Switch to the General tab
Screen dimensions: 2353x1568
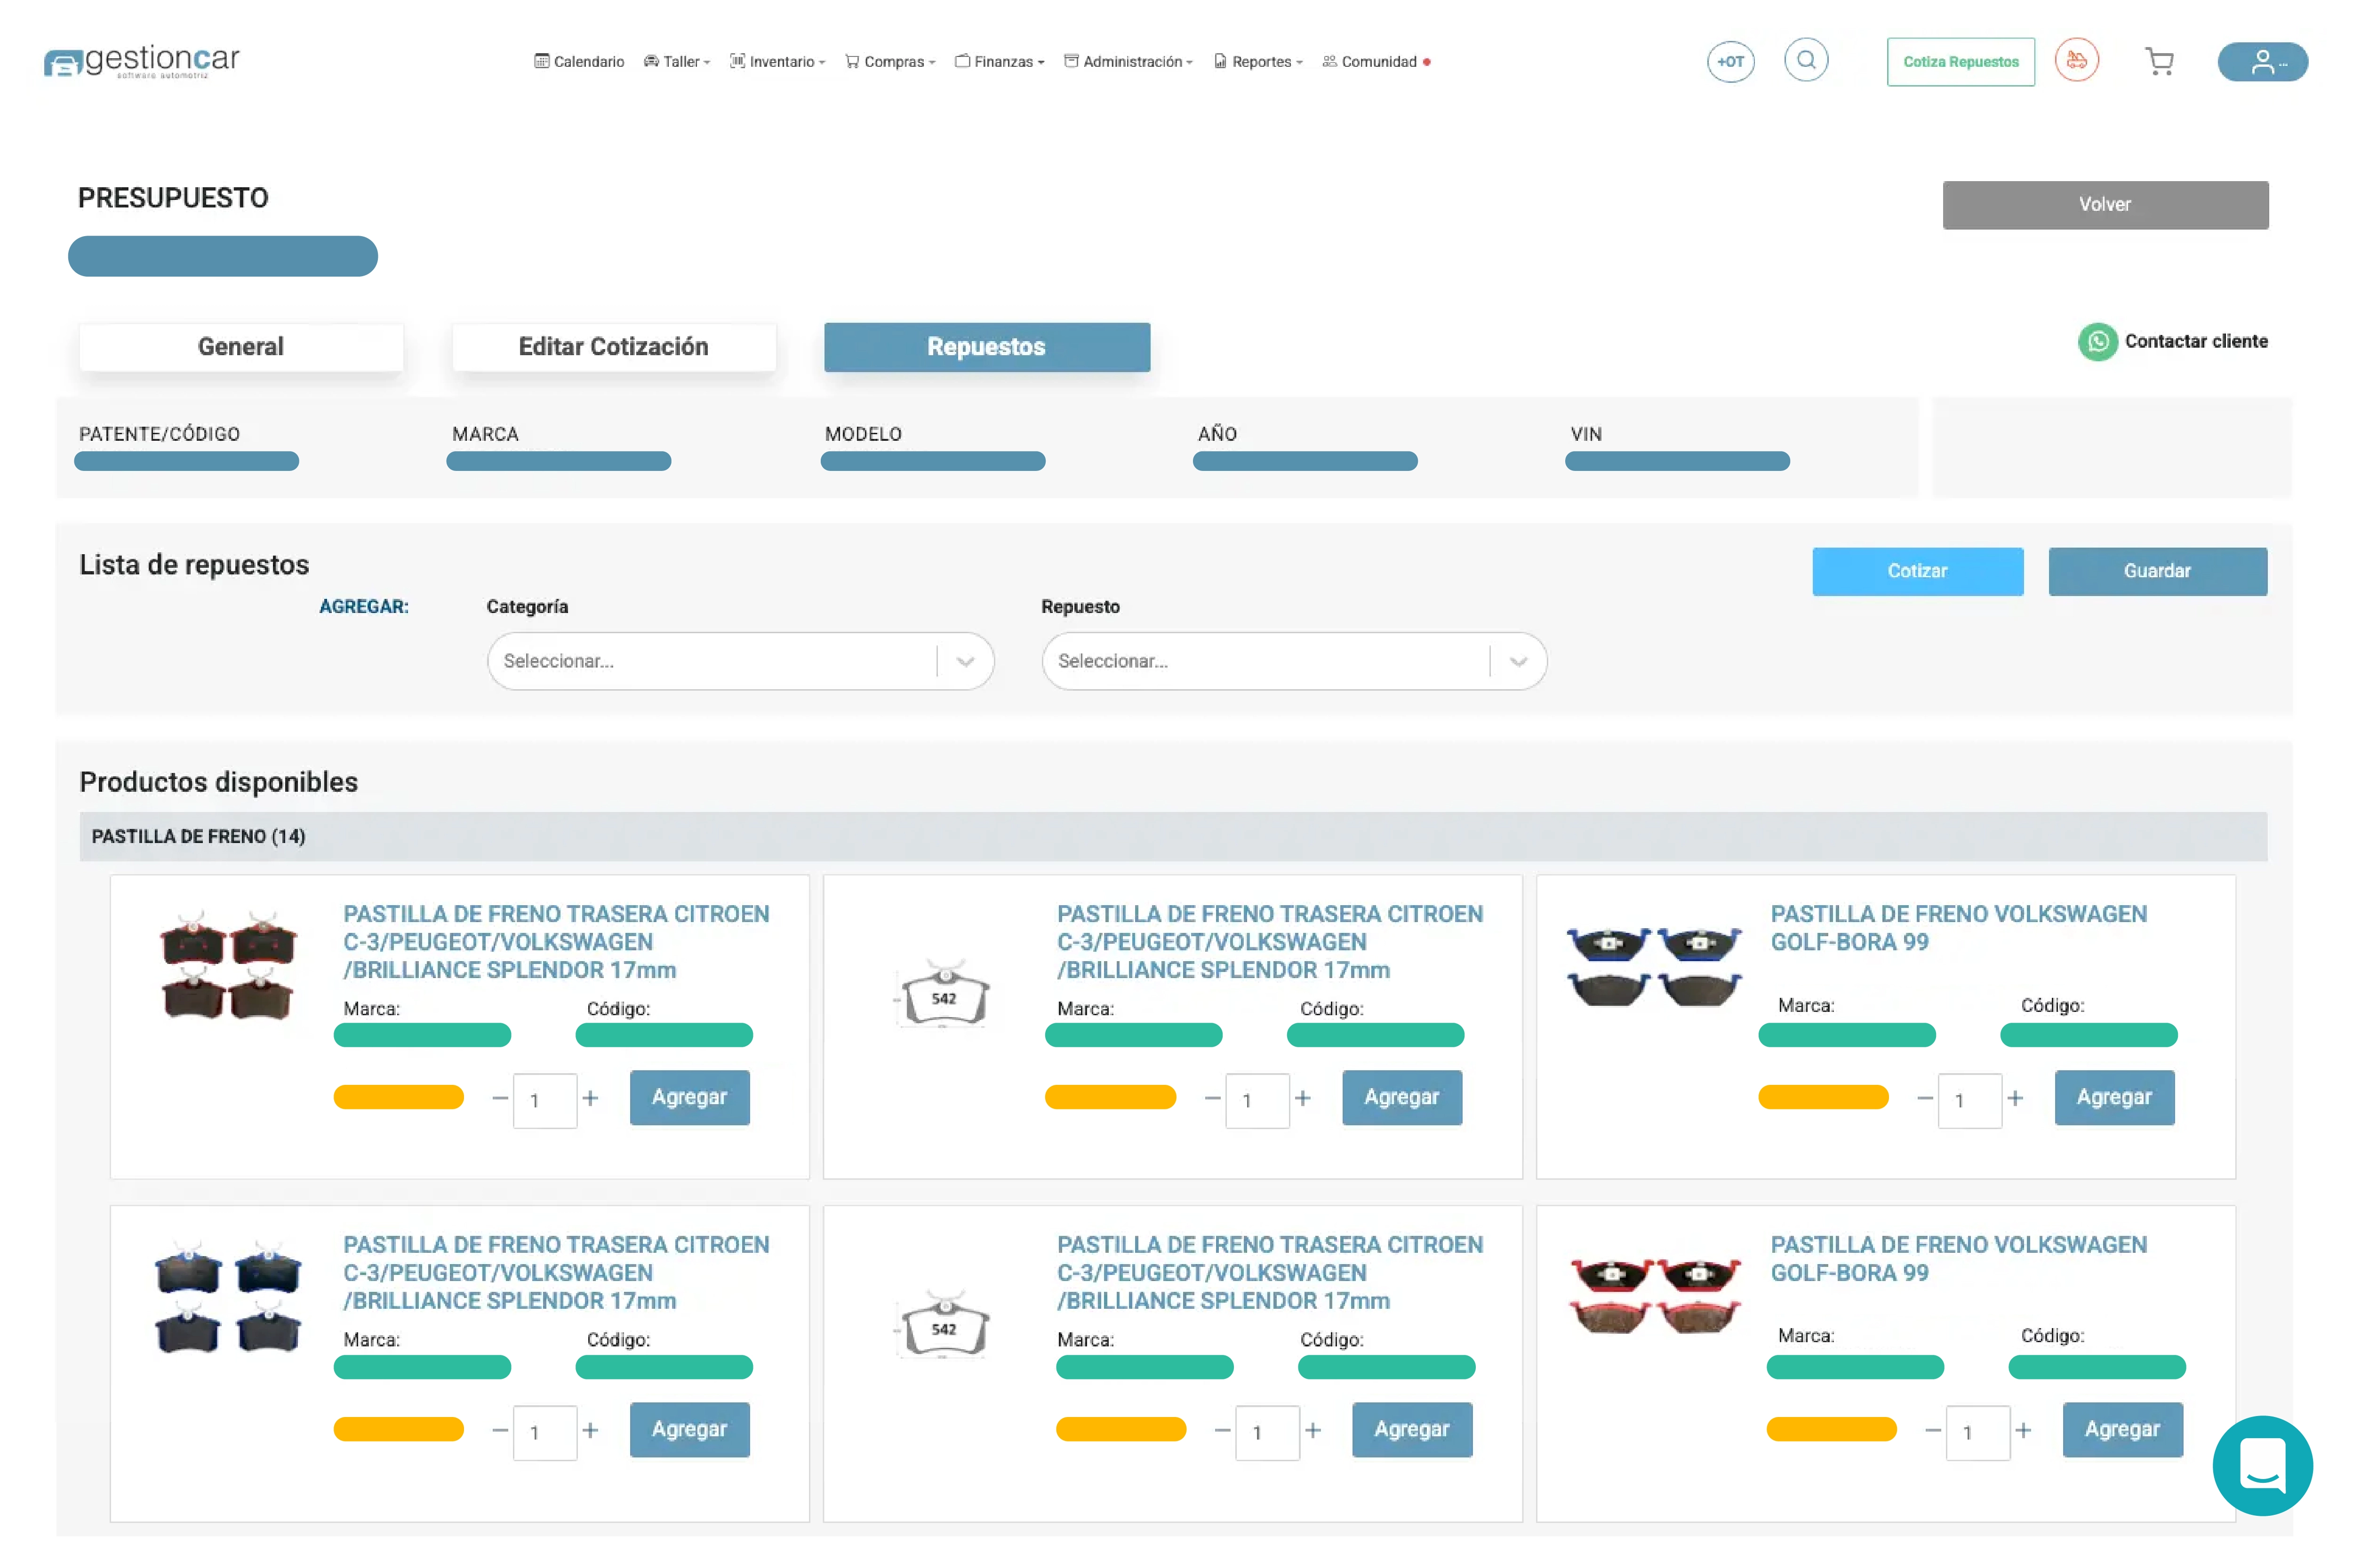[241, 347]
